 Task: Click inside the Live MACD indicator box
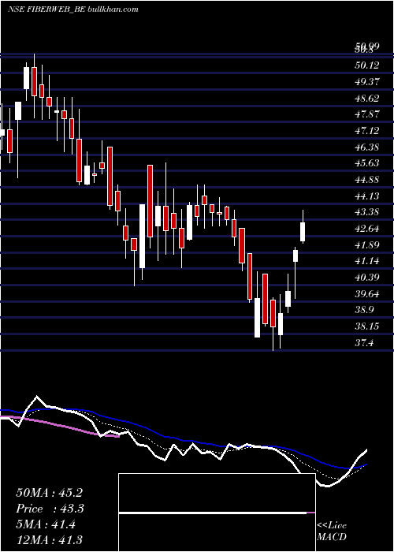[x=217, y=513]
